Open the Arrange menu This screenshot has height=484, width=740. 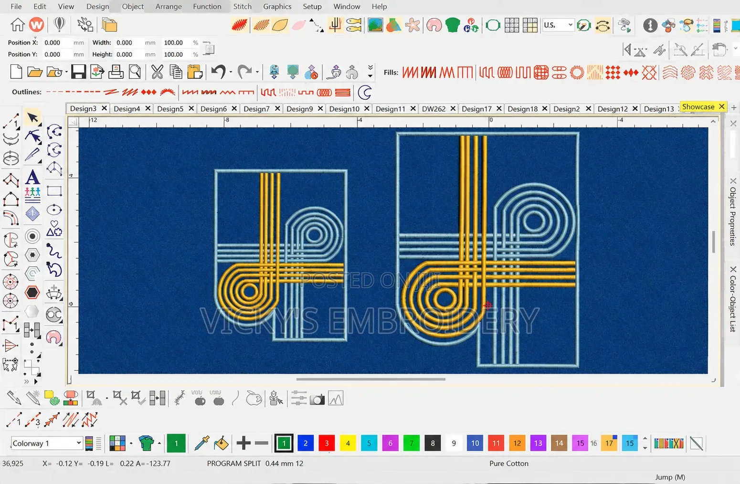coord(169,6)
